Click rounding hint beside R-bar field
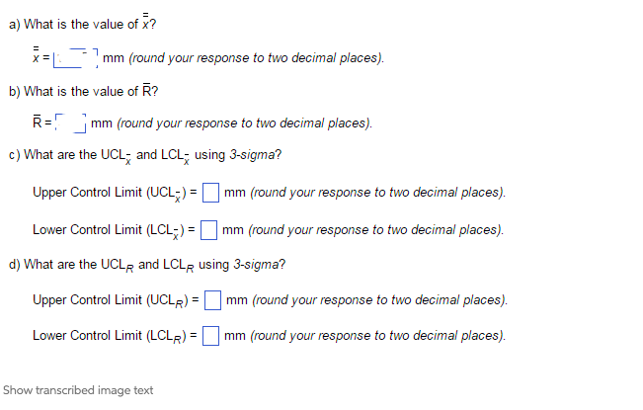The image size is (643, 410). [244, 123]
